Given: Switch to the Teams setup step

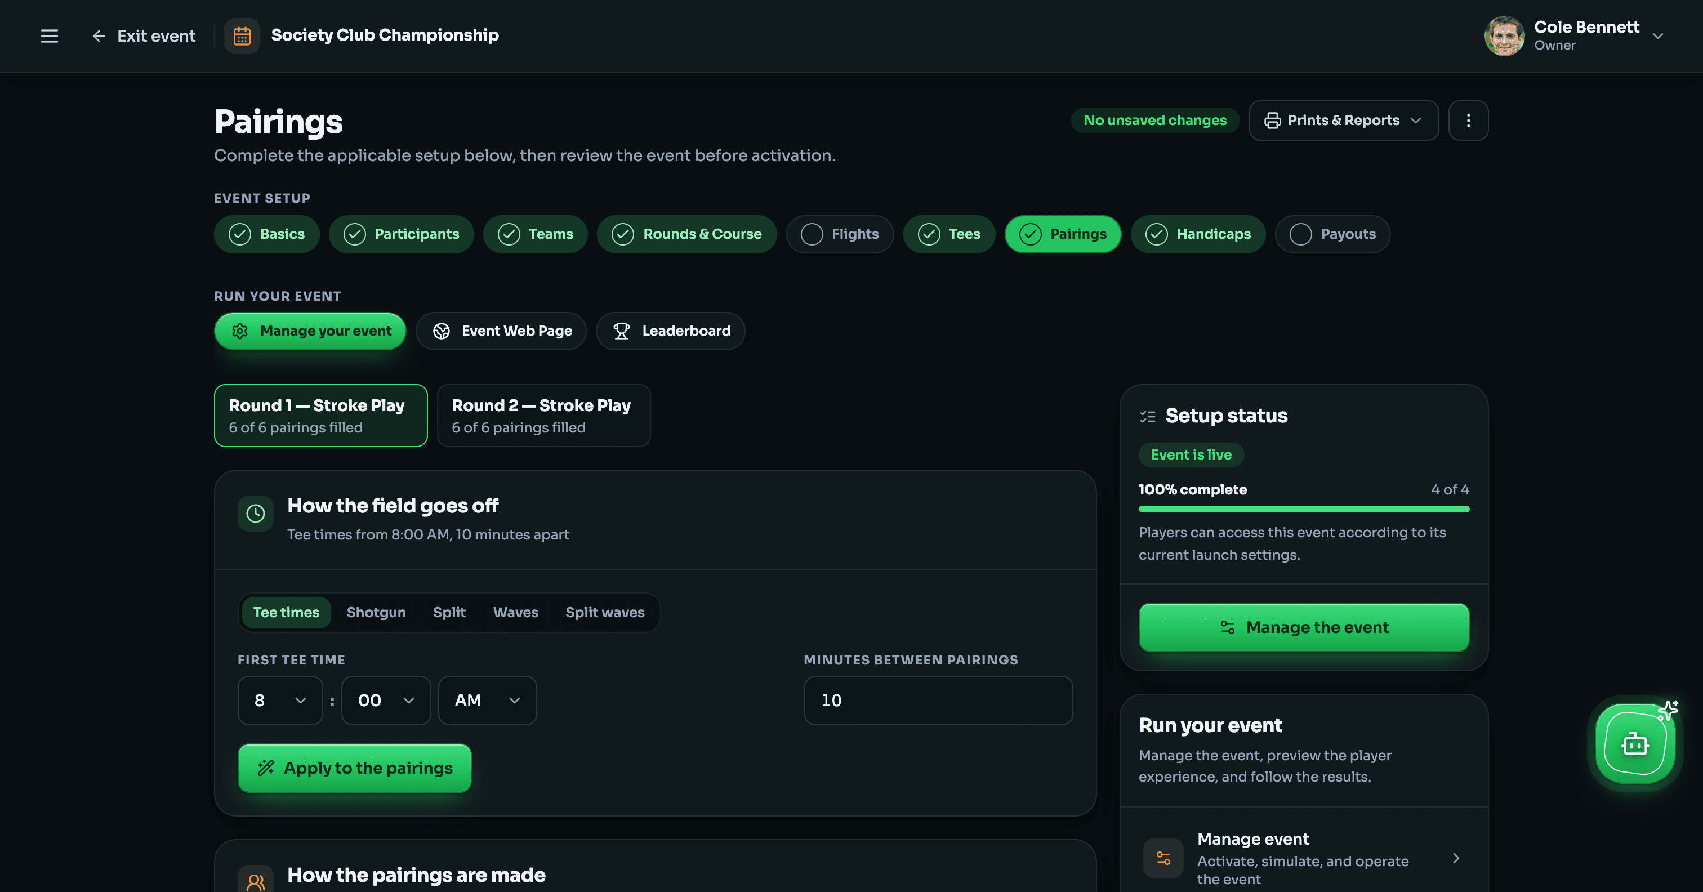Looking at the screenshot, I should [x=536, y=234].
